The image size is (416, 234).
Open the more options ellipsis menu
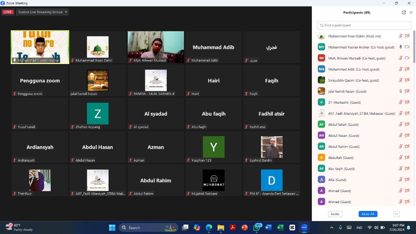396,214
